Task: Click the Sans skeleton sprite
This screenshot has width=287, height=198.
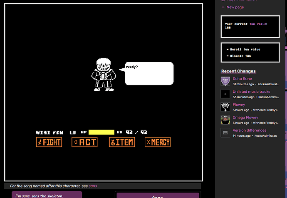Action: click(x=104, y=75)
